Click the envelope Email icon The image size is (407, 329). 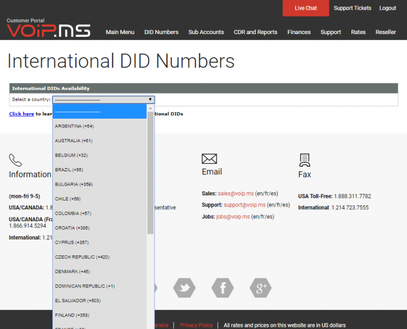(x=209, y=159)
